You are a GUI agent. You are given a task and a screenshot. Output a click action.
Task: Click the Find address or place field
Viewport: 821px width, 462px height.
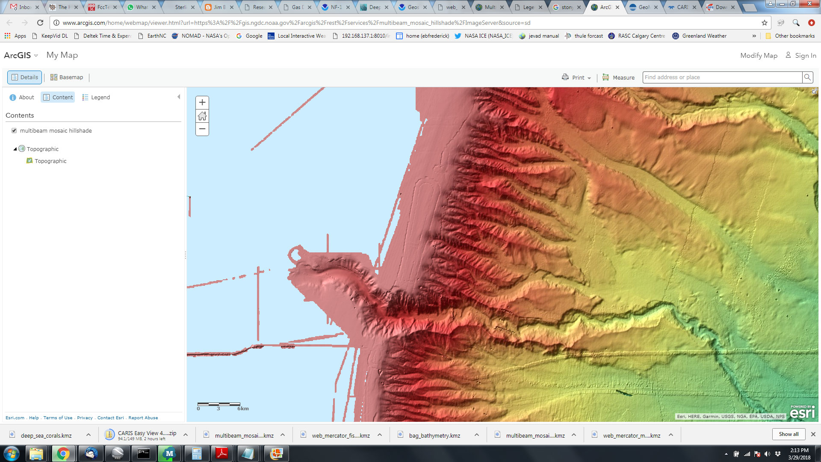pos(722,77)
